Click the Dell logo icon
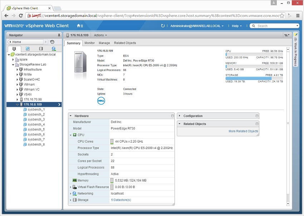304x216 pixels. tap(101, 101)
